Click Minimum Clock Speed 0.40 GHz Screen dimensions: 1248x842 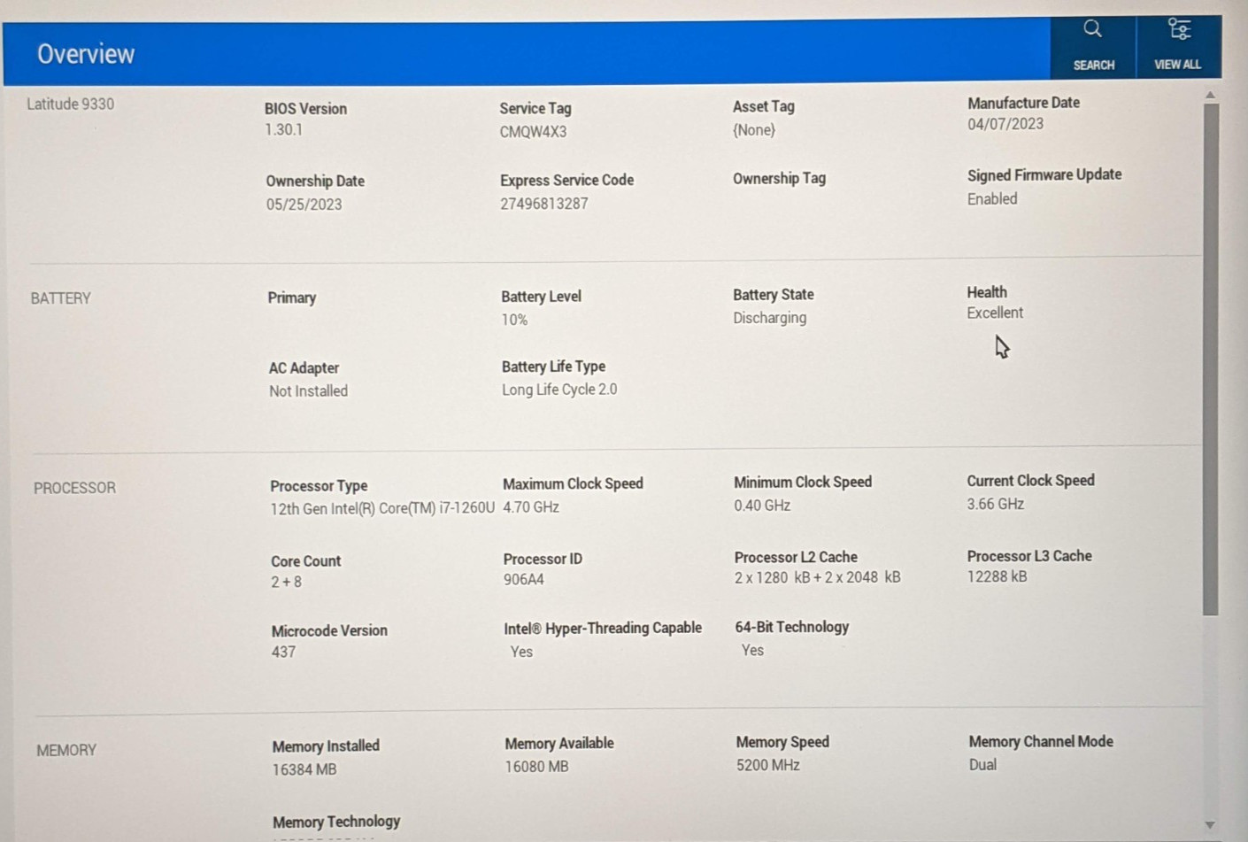pos(762,506)
